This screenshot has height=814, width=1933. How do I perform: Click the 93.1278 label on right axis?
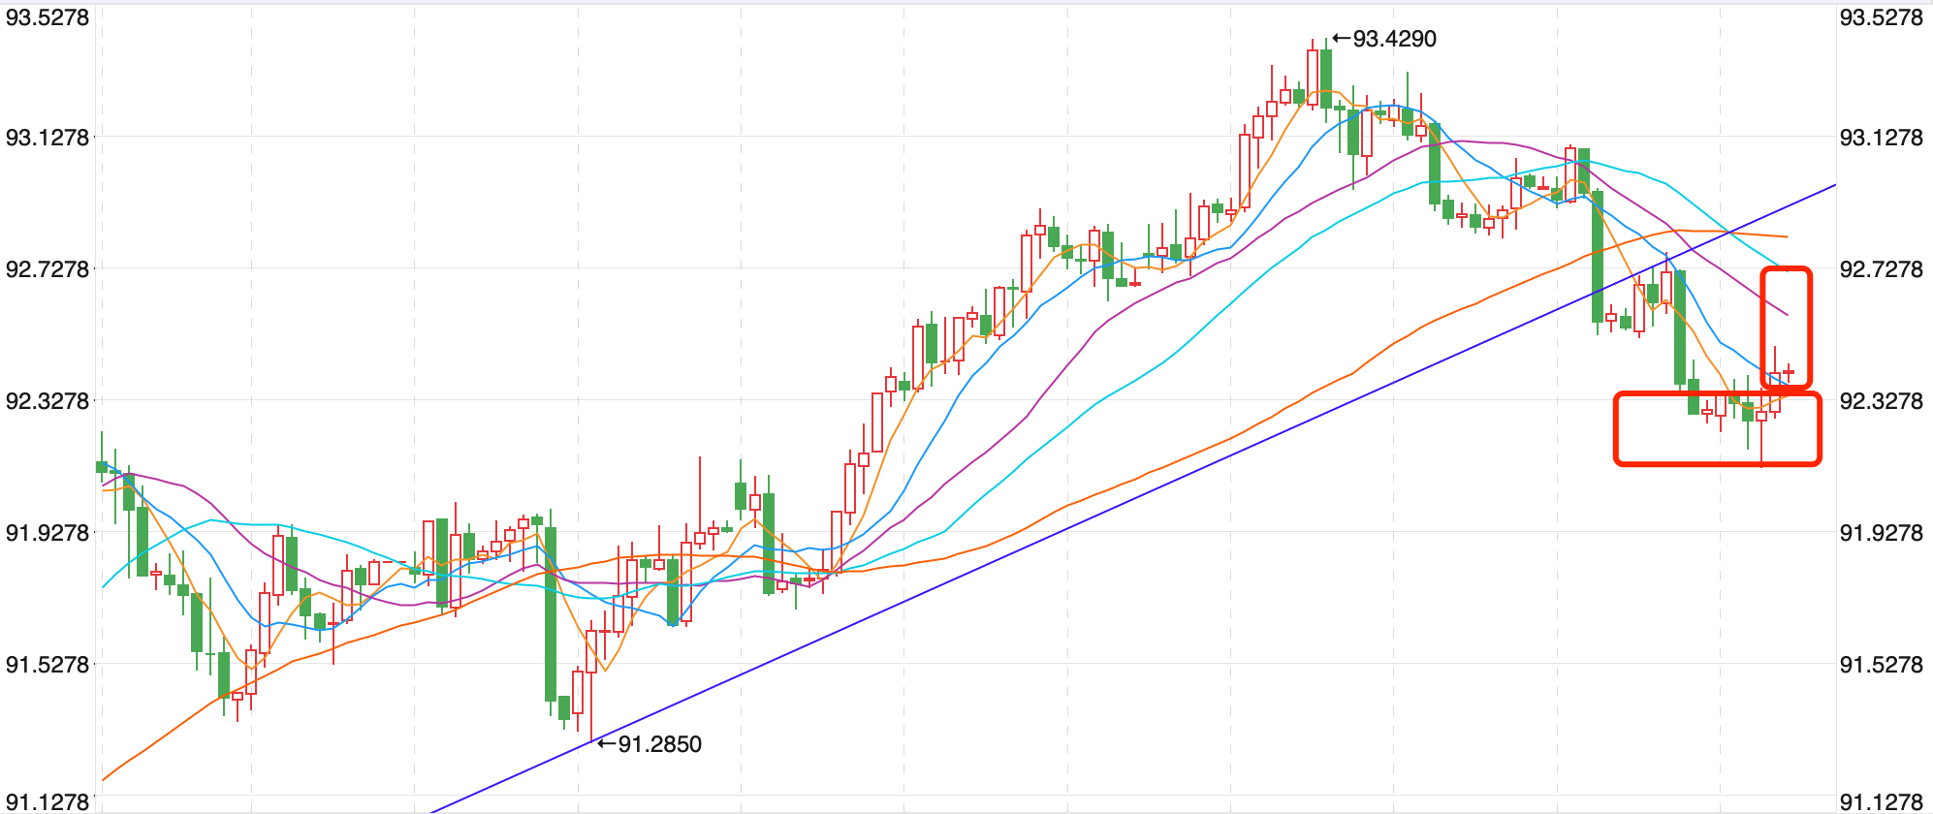pyautogui.click(x=1881, y=138)
